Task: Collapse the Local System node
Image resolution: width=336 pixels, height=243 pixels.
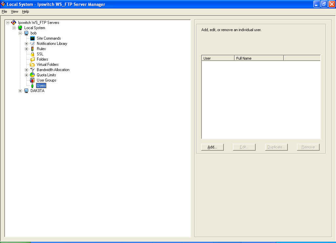Action: click(x=14, y=28)
